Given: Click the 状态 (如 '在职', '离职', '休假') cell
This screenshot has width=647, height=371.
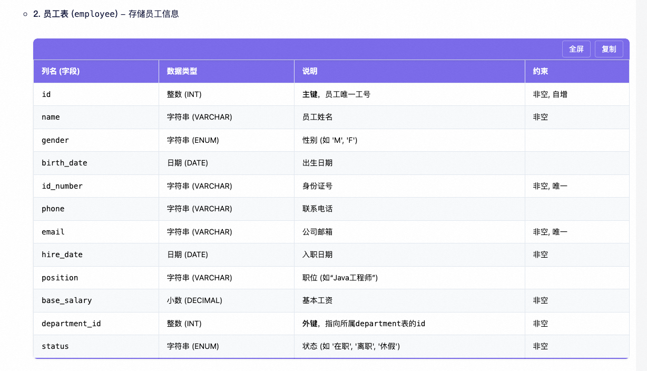Looking at the screenshot, I should pos(409,346).
